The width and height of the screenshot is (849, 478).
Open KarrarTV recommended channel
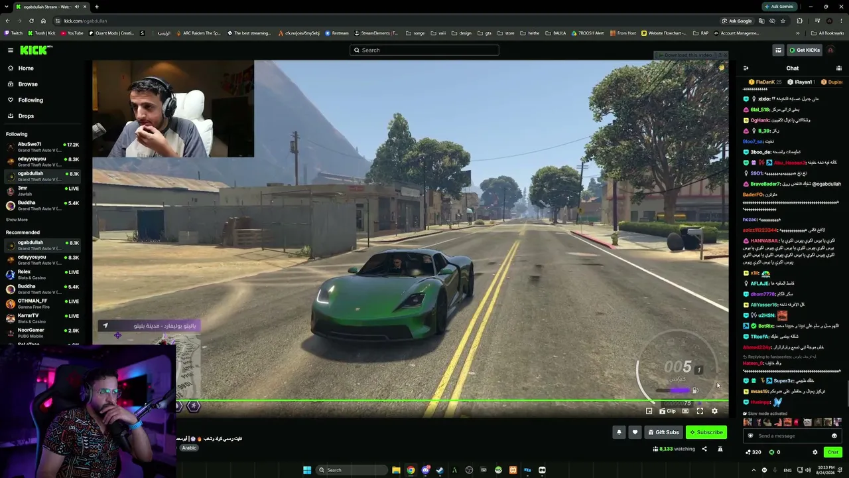click(x=42, y=318)
